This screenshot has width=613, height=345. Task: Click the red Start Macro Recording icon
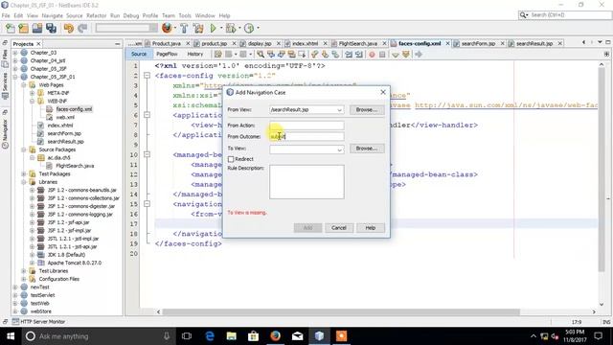point(372,55)
